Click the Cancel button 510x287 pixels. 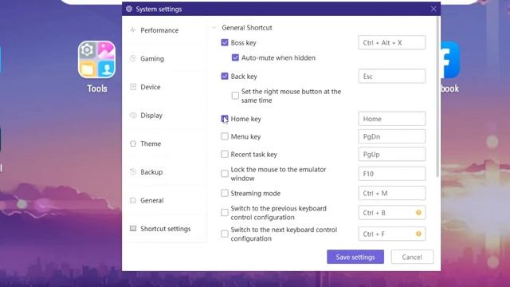412,257
